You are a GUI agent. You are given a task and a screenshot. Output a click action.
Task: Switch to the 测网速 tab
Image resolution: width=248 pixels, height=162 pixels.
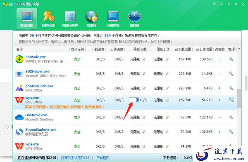coord(134,19)
